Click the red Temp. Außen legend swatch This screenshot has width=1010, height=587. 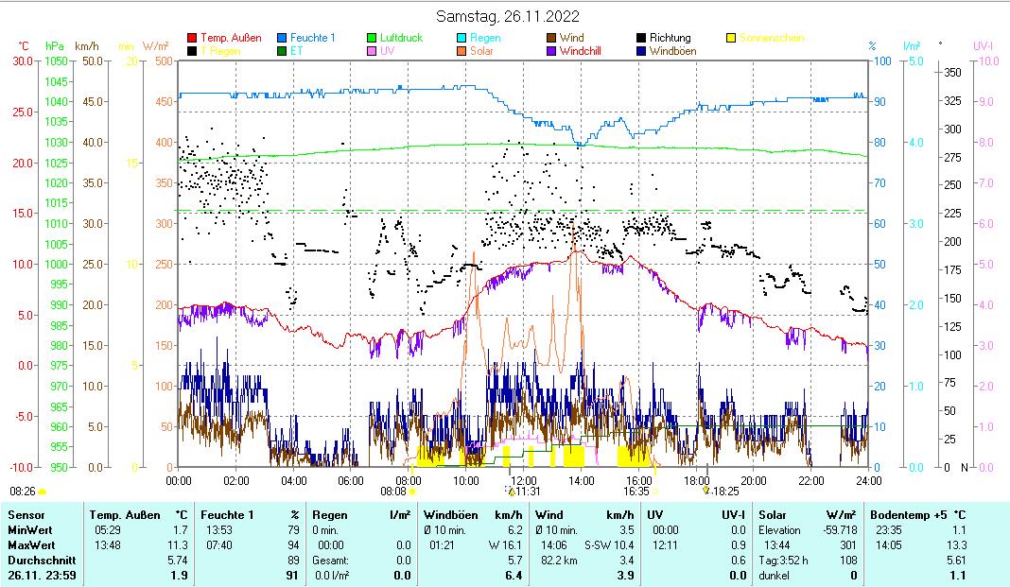192,38
